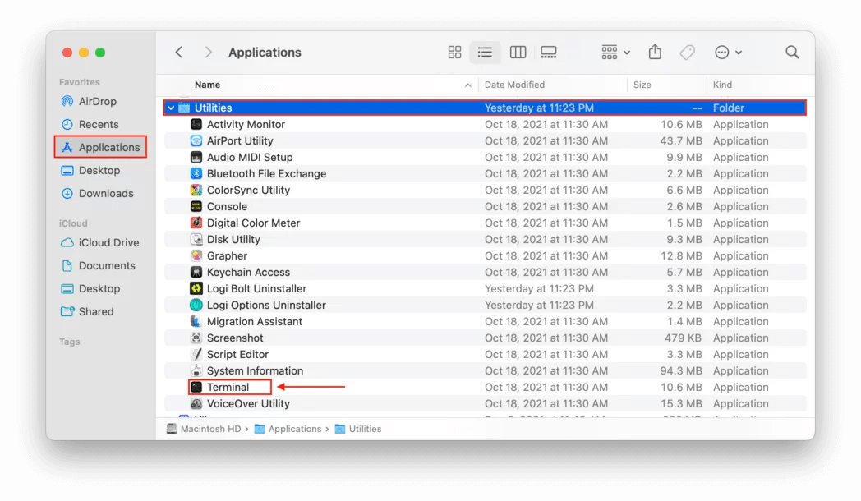The width and height of the screenshot is (861, 501).
Task: Select AirDrop in the sidebar
Action: 94,101
